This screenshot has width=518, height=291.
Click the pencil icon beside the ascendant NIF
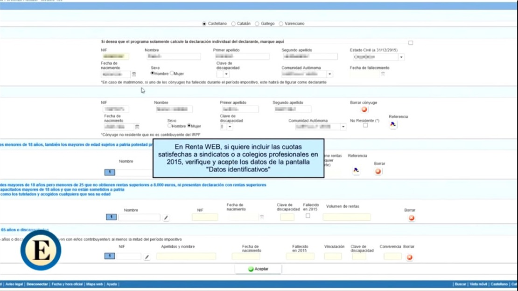pyautogui.click(x=147, y=257)
